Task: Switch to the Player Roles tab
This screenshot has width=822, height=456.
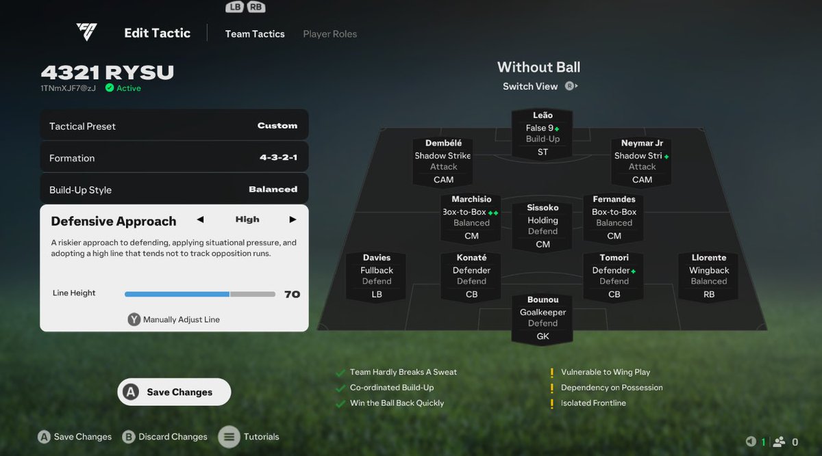Action: tap(329, 33)
